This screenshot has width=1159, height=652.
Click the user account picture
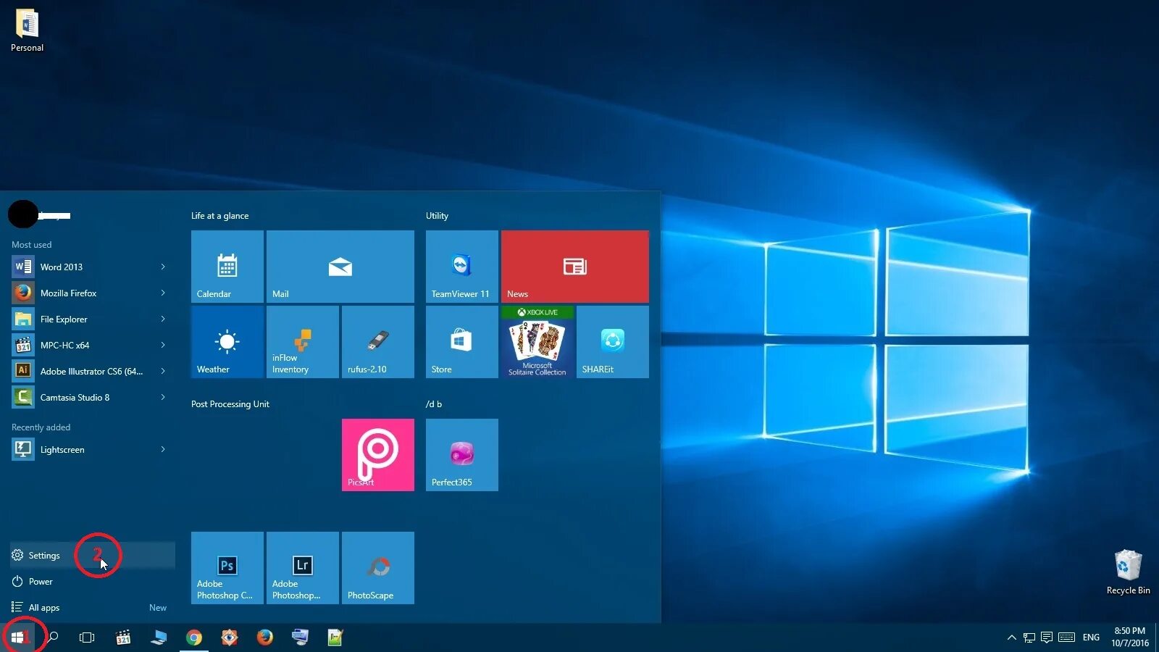coord(22,214)
